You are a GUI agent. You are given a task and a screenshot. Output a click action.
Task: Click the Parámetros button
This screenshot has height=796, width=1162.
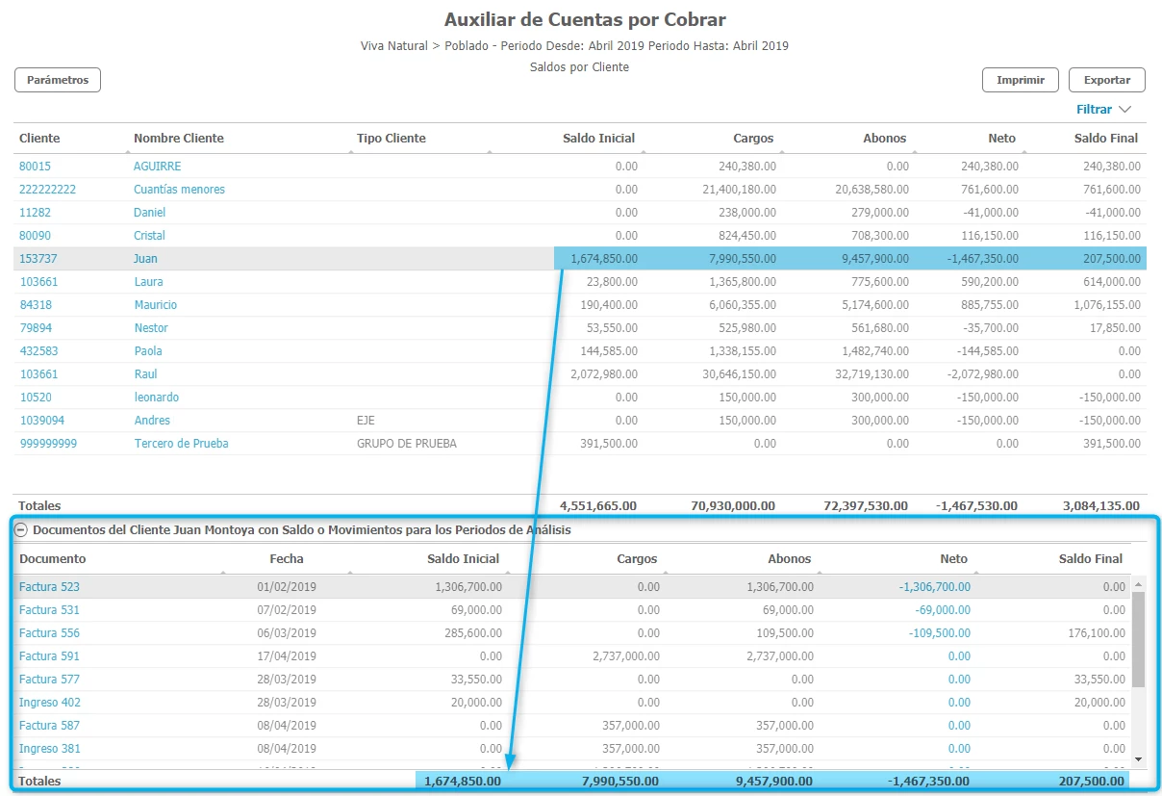(x=58, y=80)
